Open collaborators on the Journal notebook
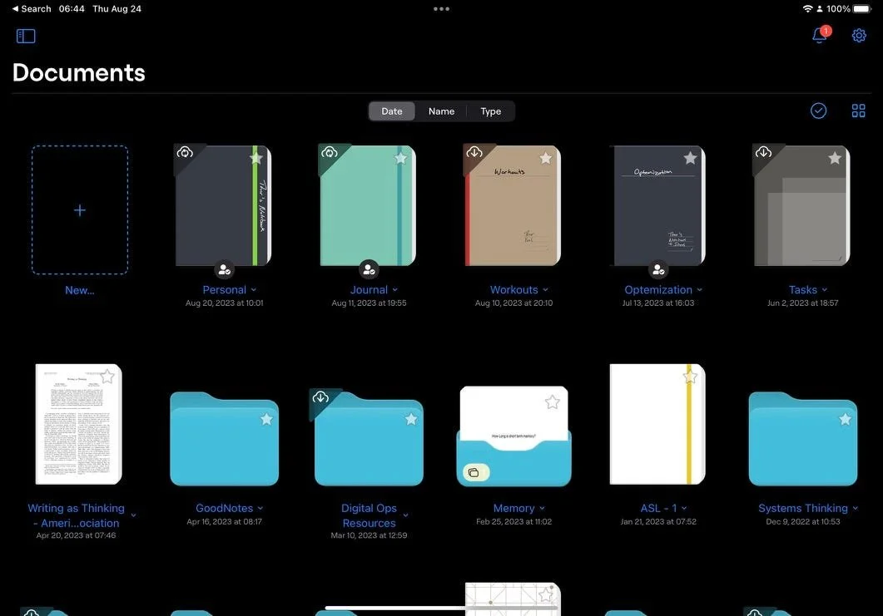The width and height of the screenshot is (883, 616). 368,269
